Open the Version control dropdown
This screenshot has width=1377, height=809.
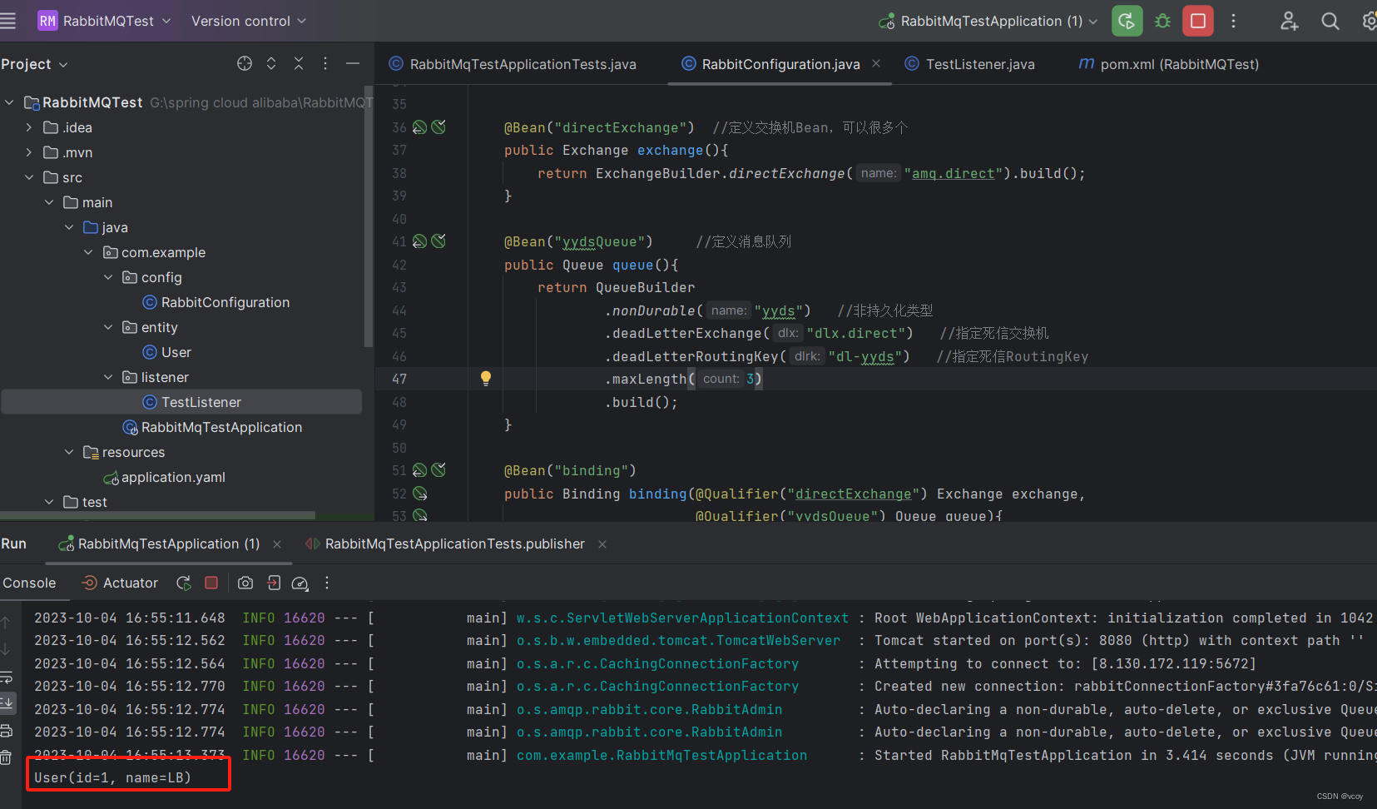pyautogui.click(x=249, y=21)
